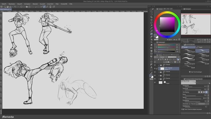Choose the Design-Bleistift brush
Image resolution: width=211 pixels, height=119 pixels.
point(202,51)
